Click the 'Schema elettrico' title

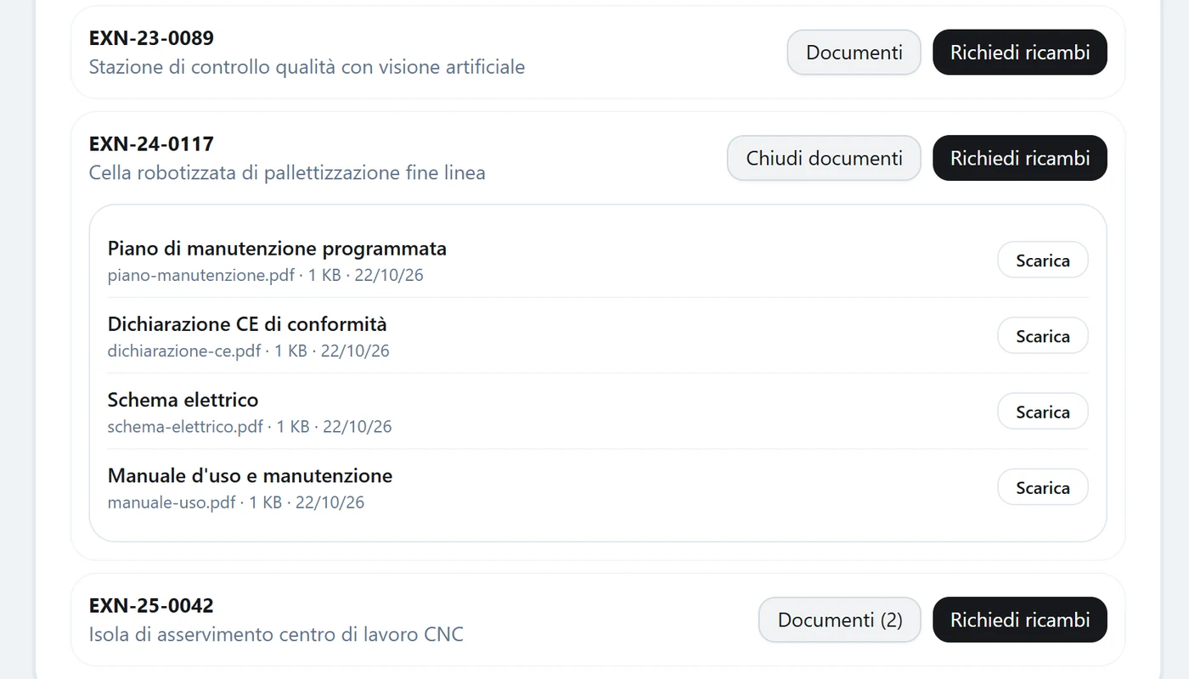click(183, 400)
